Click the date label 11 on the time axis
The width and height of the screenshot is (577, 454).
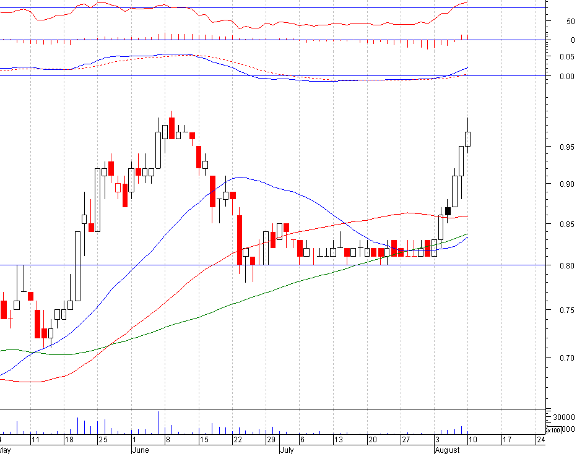pyautogui.click(x=35, y=440)
